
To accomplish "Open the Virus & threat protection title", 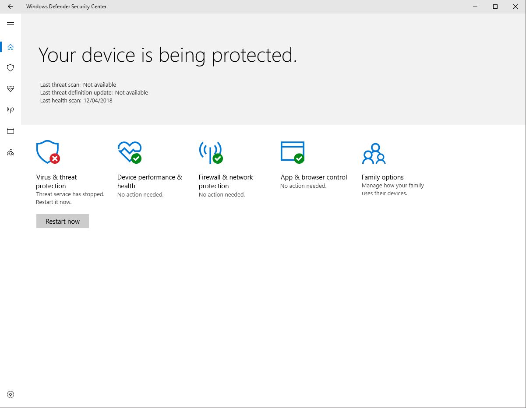I will pos(56,182).
